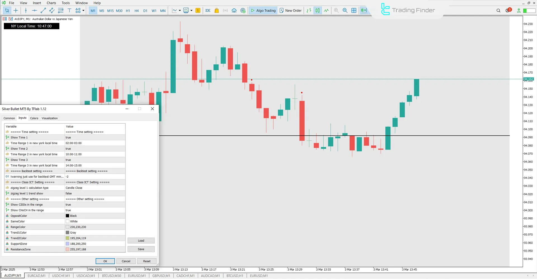Screen dimensions: 537x279
Task: Expand Time Range 1 value field for editing
Action: (x=95, y=143)
